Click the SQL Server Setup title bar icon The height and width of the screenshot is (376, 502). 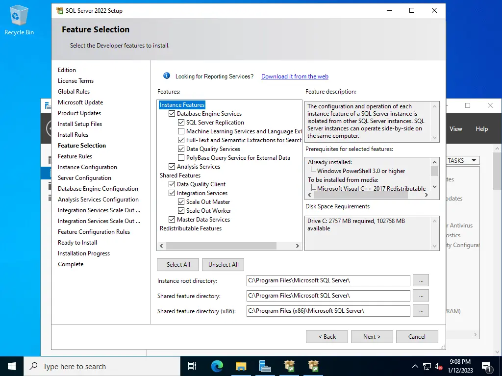[59, 11]
